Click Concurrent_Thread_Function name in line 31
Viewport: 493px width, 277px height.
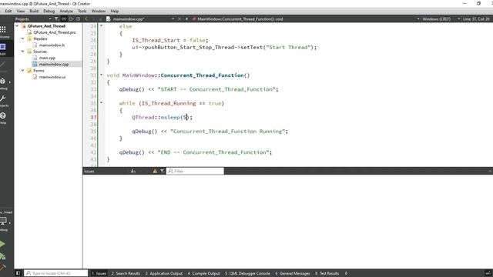[202, 75]
